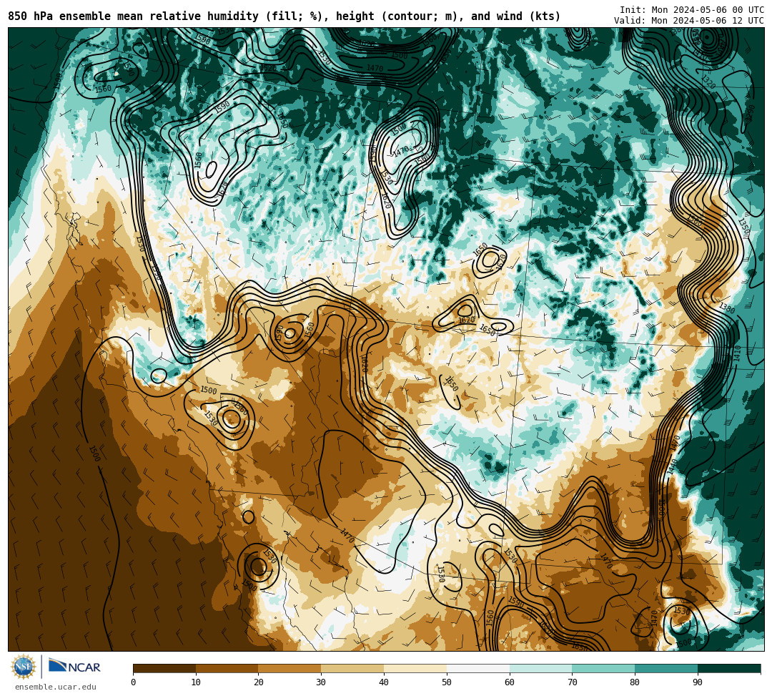Click the '1380' contour label on the east side
This screenshot has width=772, height=696.
[727, 308]
